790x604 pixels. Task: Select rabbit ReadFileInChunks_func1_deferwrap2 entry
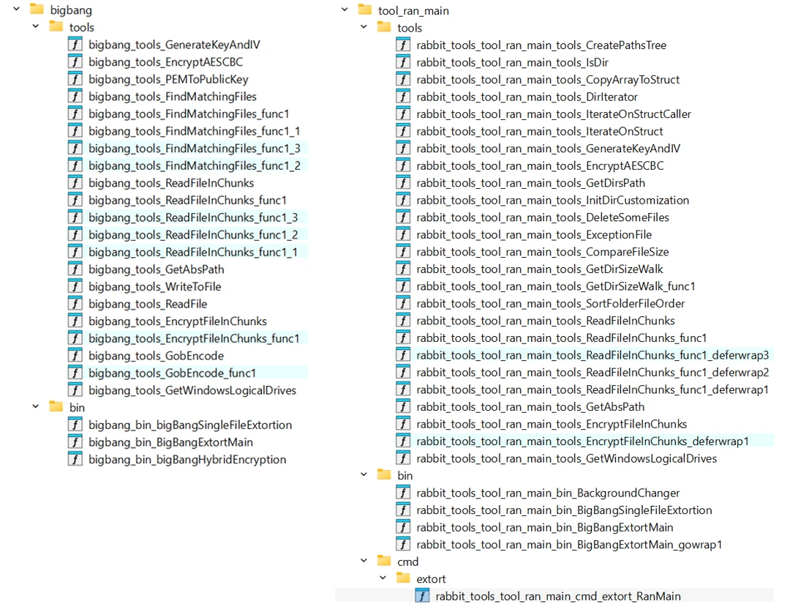point(592,372)
